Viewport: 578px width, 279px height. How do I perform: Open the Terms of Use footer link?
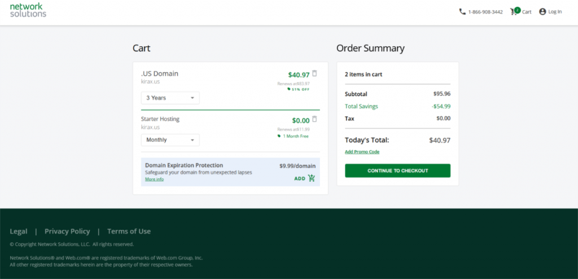129,231
